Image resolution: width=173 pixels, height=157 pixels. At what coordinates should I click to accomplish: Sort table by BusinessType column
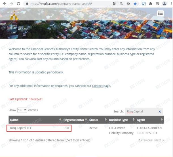coord(122,120)
